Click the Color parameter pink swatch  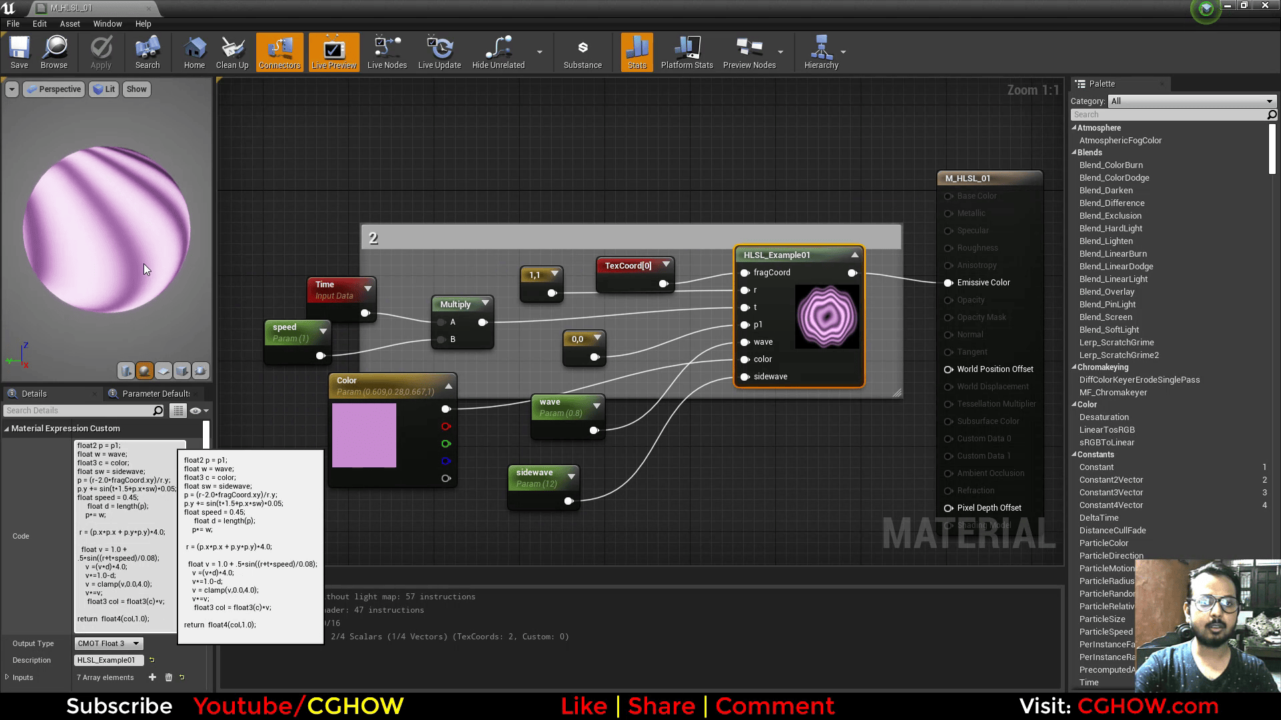[364, 435]
